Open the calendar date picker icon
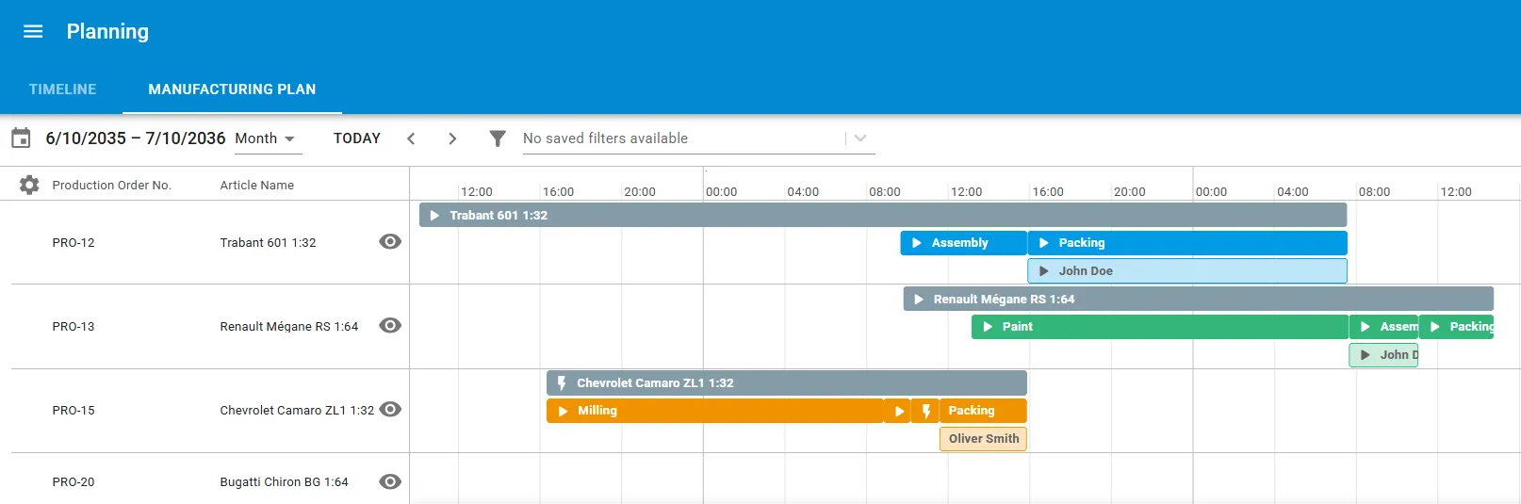The image size is (1521, 504). click(21, 138)
